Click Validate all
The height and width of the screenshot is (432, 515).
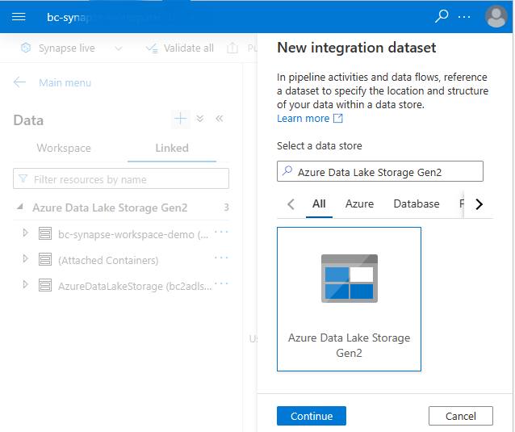coord(188,48)
